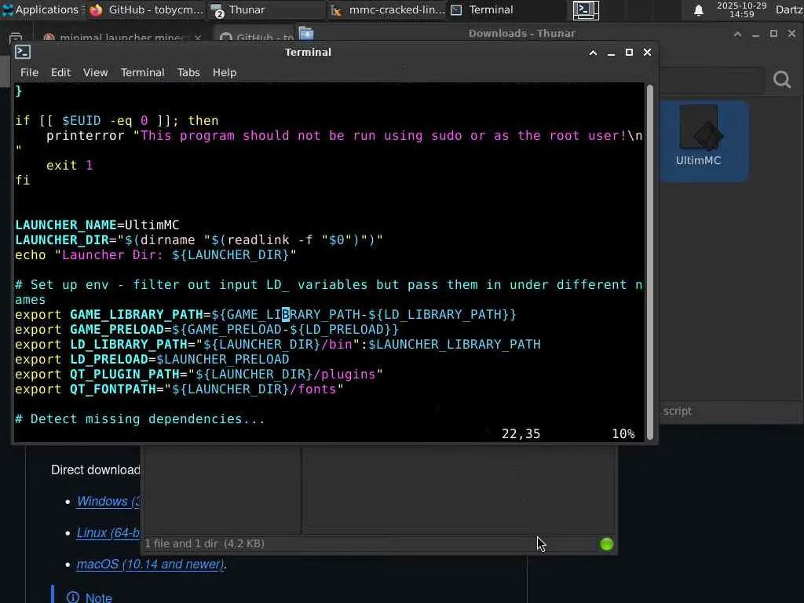Open the Terminal Tabs menu

click(188, 72)
